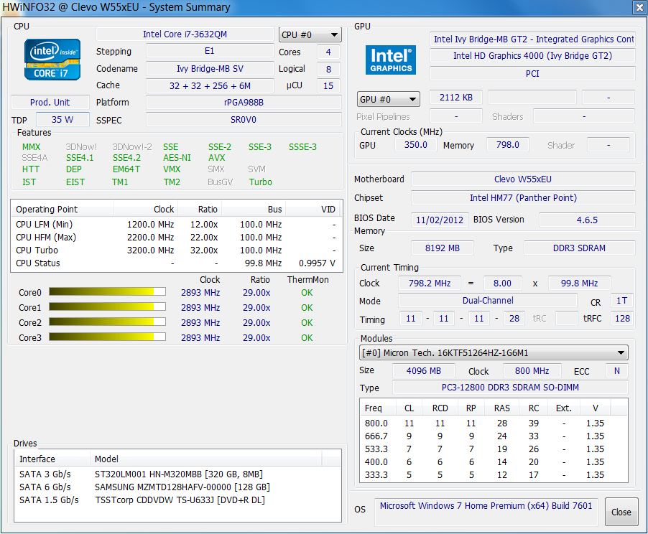Image resolution: width=648 pixels, height=534 pixels.
Task: Click the BIOS Date field 11/02/2012
Action: (x=439, y=220)
